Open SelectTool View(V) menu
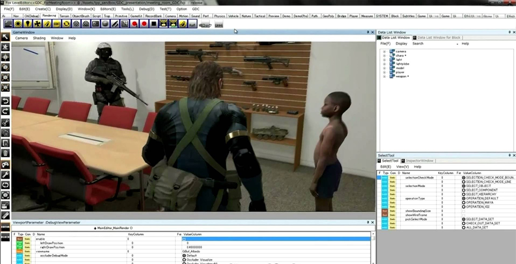The image size is (516, 264). tap(402, 167)
